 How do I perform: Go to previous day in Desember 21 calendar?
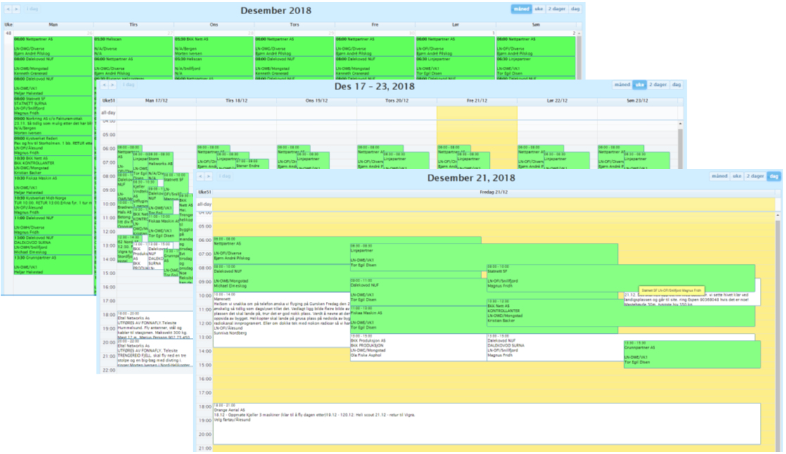[201, 176]
